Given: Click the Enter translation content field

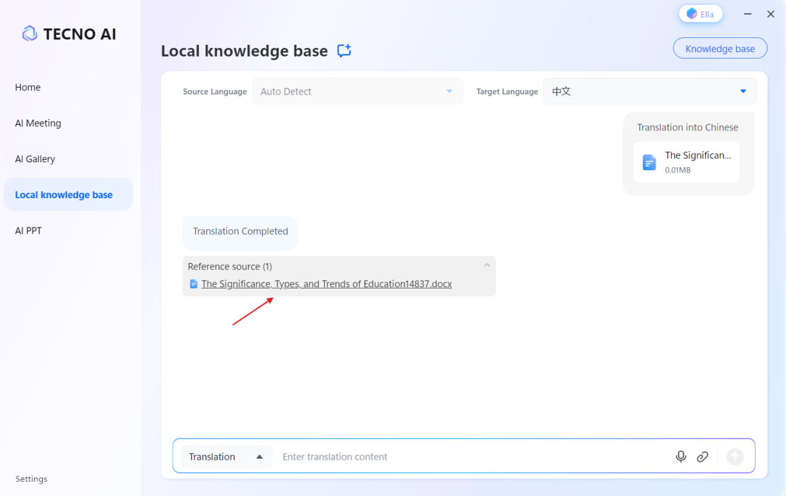Looking at the screenshot, I should coord(472,457).
